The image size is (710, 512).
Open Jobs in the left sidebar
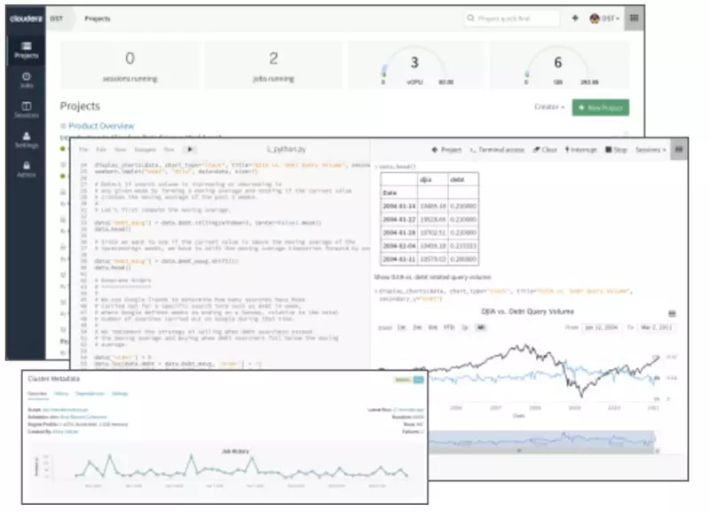pos(27,80)
